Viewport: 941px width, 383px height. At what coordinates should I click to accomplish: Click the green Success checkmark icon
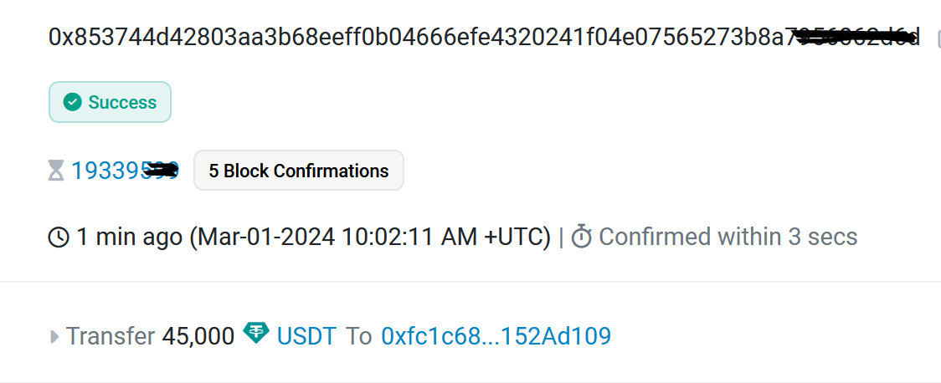pos(73,103)
